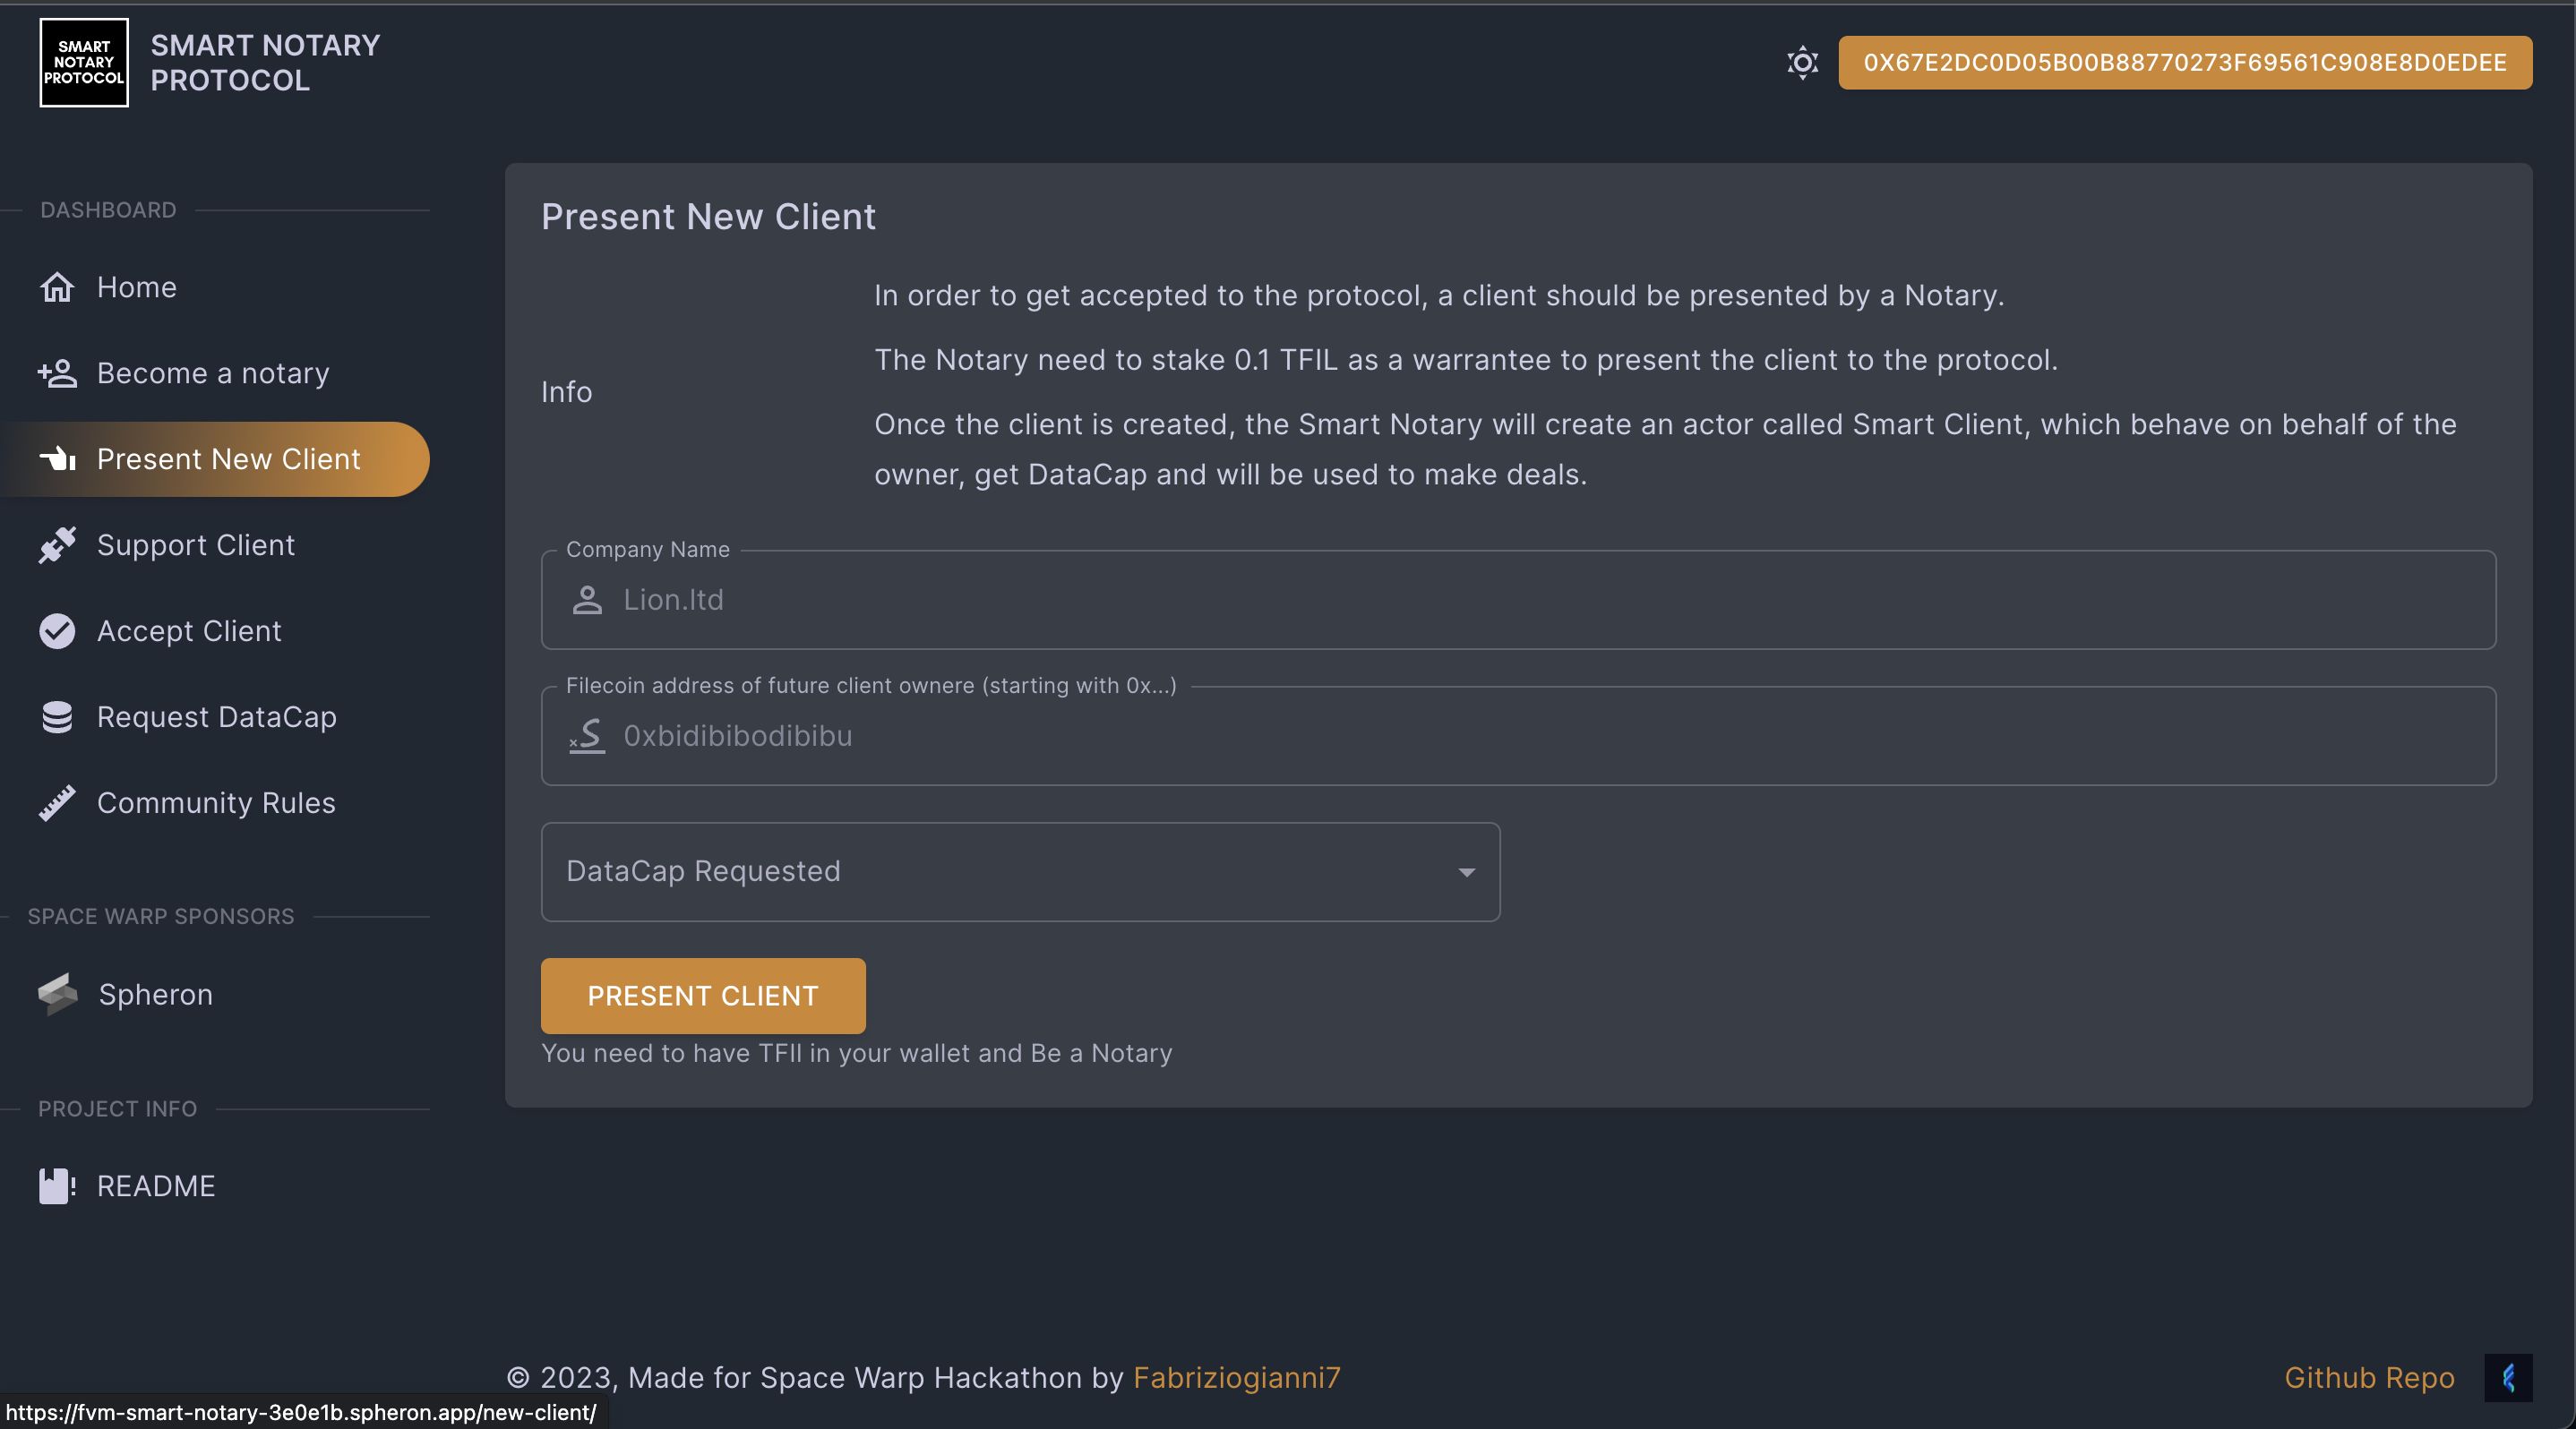2576x1429 pixels.
Task: View Community Rules page
Action: point(215,802)
